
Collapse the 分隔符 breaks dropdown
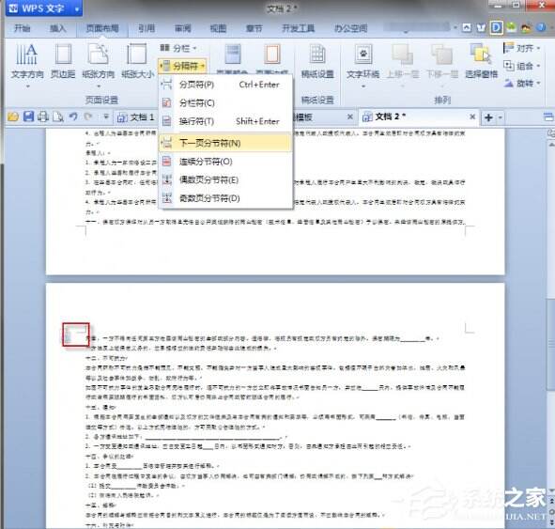click(x=182, y=66)
